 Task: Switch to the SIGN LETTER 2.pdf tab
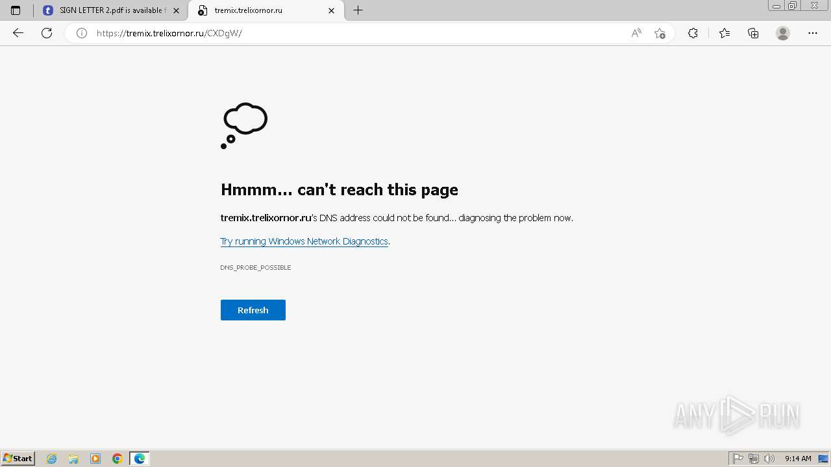(112, 10)
